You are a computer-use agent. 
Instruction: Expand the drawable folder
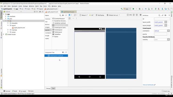[x=8, y=23]
